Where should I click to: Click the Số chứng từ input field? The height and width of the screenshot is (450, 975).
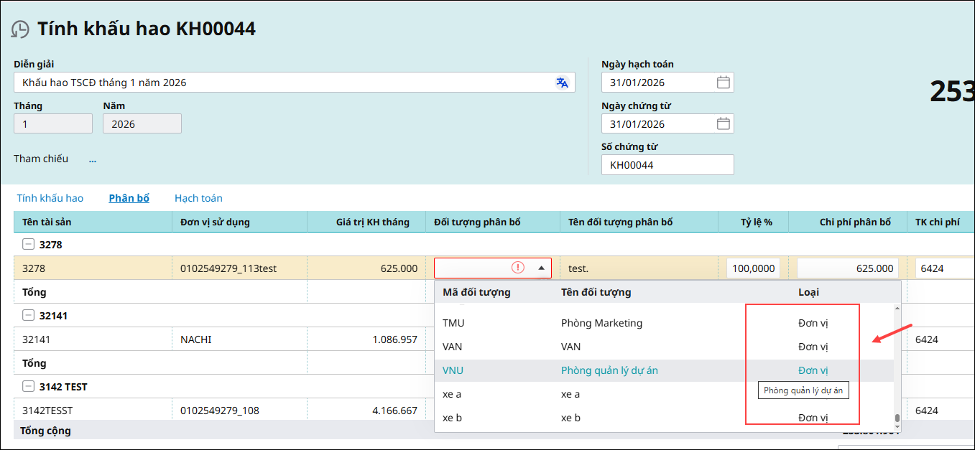pyautogui.click(x=667, y=165)
